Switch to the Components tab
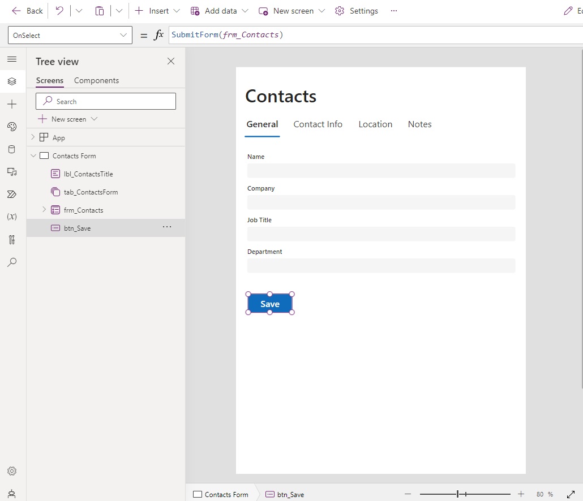Viewport: 583px width, 501px height. [x=96, y=80]
